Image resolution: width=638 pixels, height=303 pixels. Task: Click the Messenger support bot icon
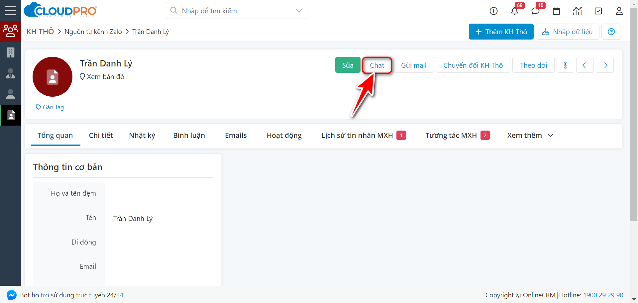[x=11, y=295]
